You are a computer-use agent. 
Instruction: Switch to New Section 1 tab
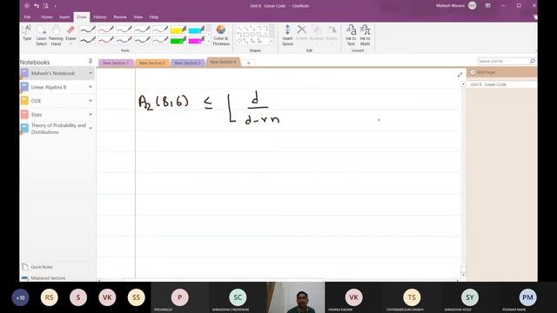[x=116, y=63]
